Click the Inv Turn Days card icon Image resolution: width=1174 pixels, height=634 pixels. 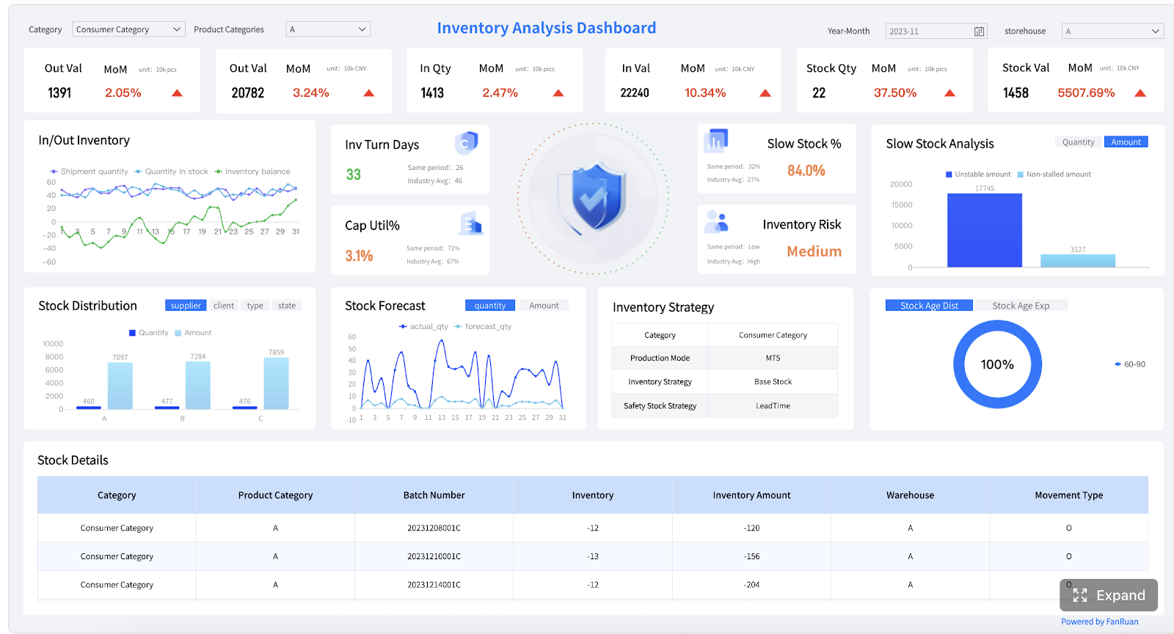click(466, 142)
